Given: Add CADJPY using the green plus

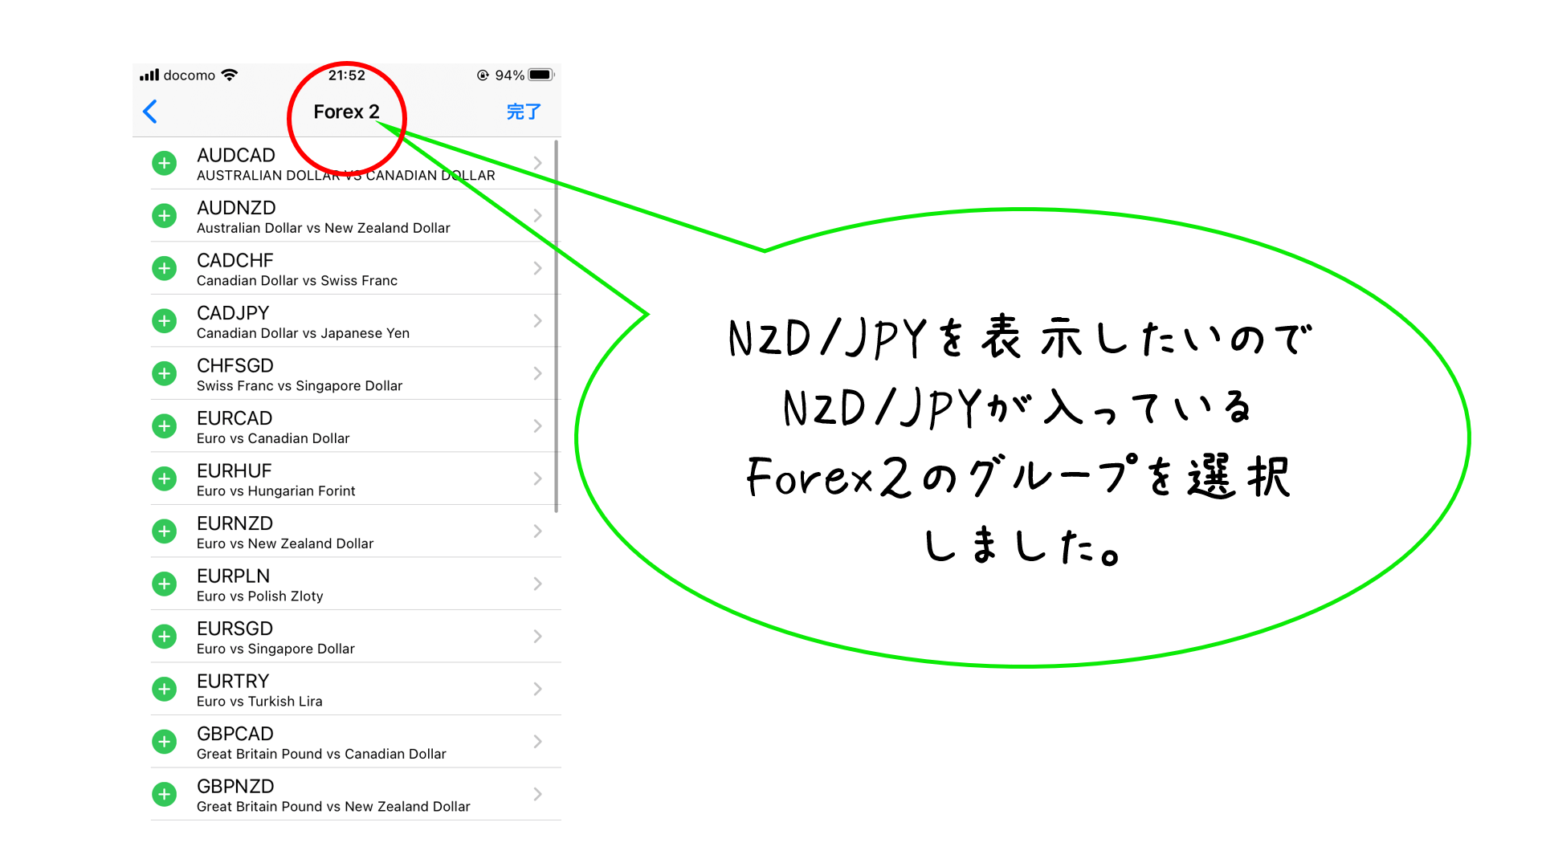Looking at the screenshot, I should pos(164,321).
